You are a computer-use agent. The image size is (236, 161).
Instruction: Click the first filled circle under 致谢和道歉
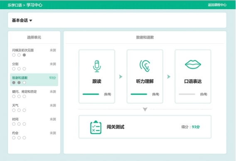tap(14, 83)
